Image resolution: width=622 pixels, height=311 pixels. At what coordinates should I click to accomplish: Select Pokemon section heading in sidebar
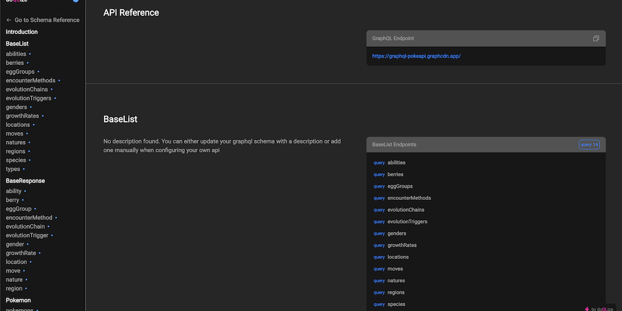click(18, 300)
